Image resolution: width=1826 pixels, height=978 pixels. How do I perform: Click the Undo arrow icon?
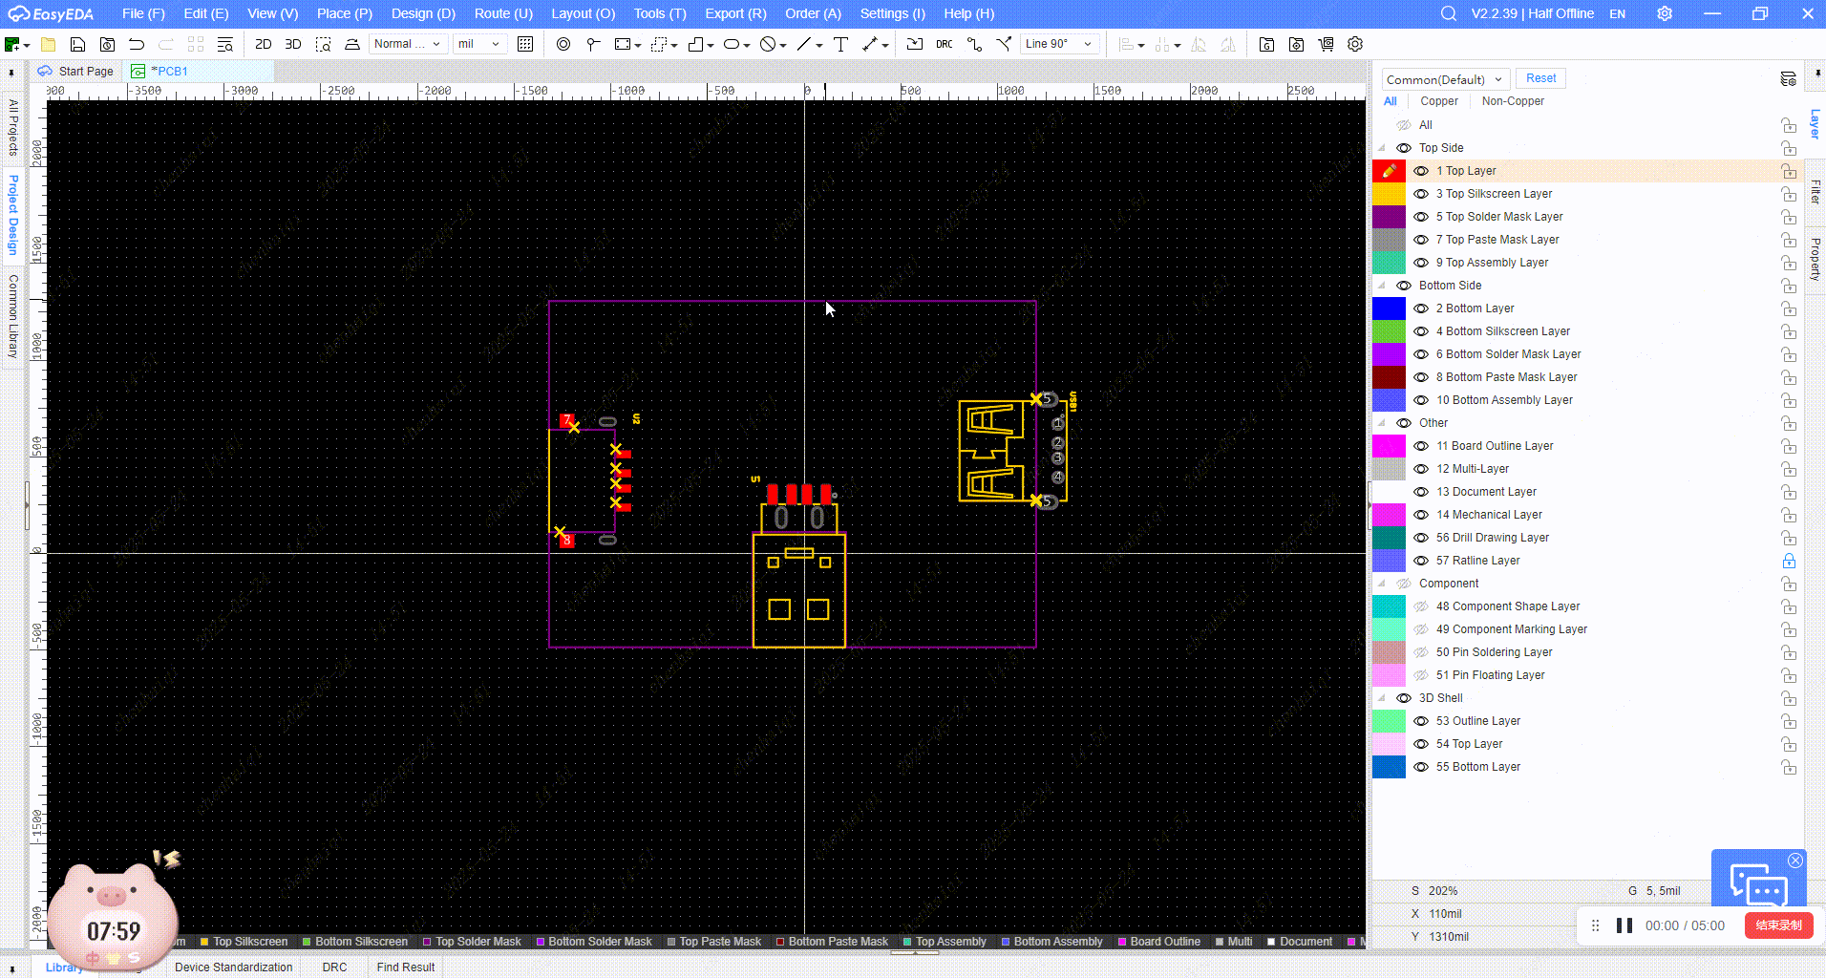point(137,44)
